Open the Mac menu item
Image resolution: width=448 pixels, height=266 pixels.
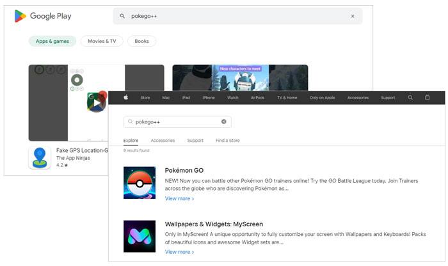(166, 98)
